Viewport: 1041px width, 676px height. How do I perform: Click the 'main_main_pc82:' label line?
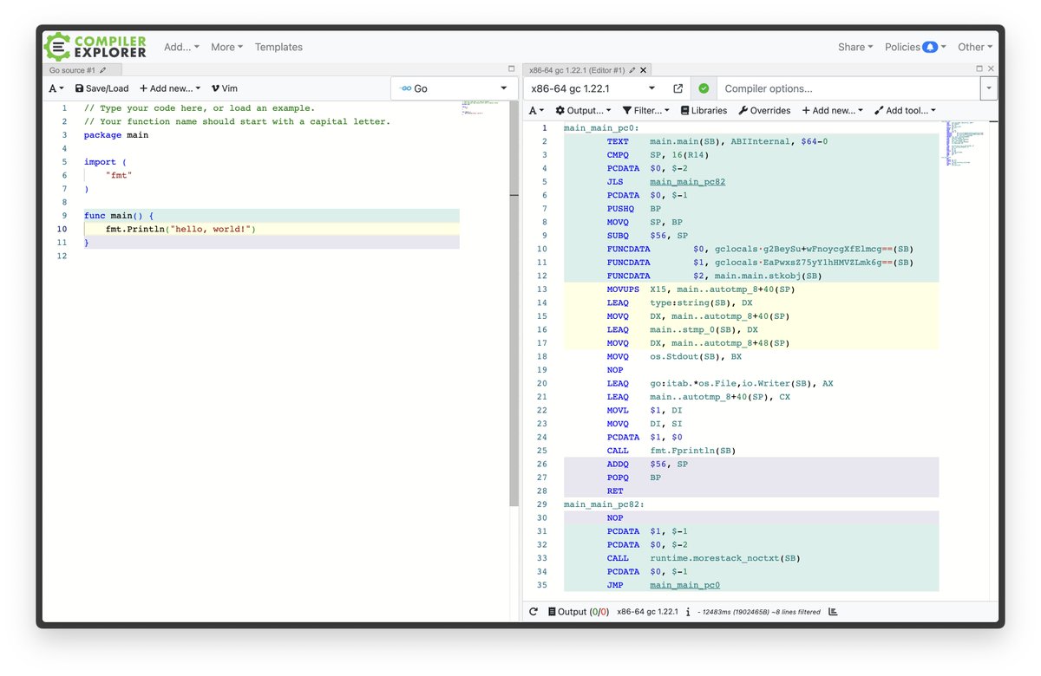coord(604,505)
